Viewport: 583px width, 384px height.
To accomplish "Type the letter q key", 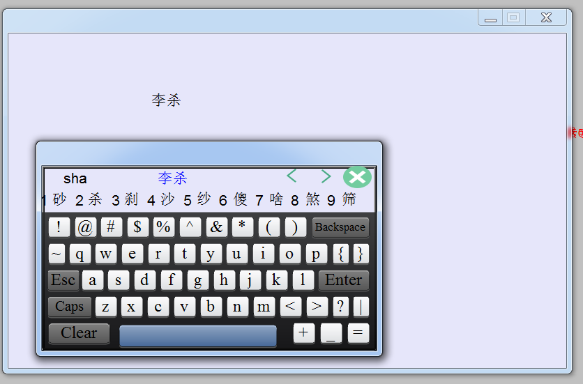I will (x=79, y=254).
